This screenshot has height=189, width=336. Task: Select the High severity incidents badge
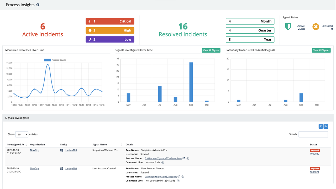coord(110,30)
